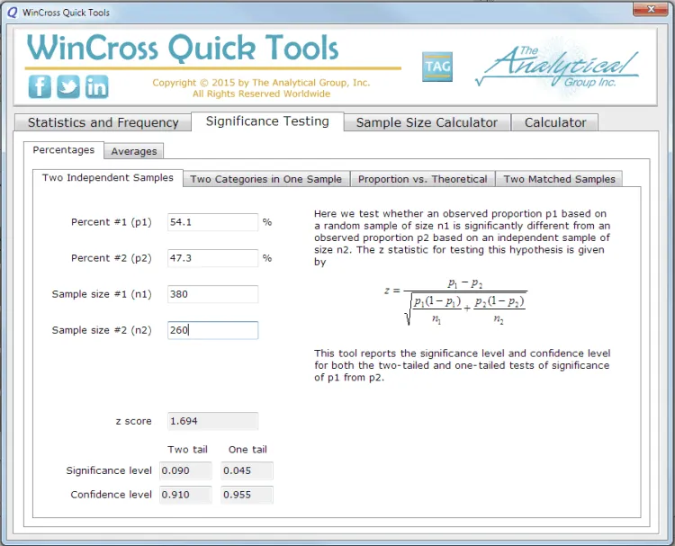Select the z score result box
The height and width of the screenshot is (546, 675).
(212, 421)
